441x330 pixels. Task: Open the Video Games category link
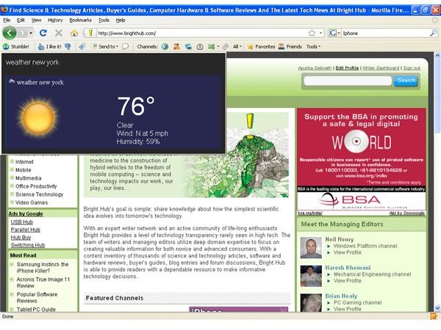(x=32, y=202)
